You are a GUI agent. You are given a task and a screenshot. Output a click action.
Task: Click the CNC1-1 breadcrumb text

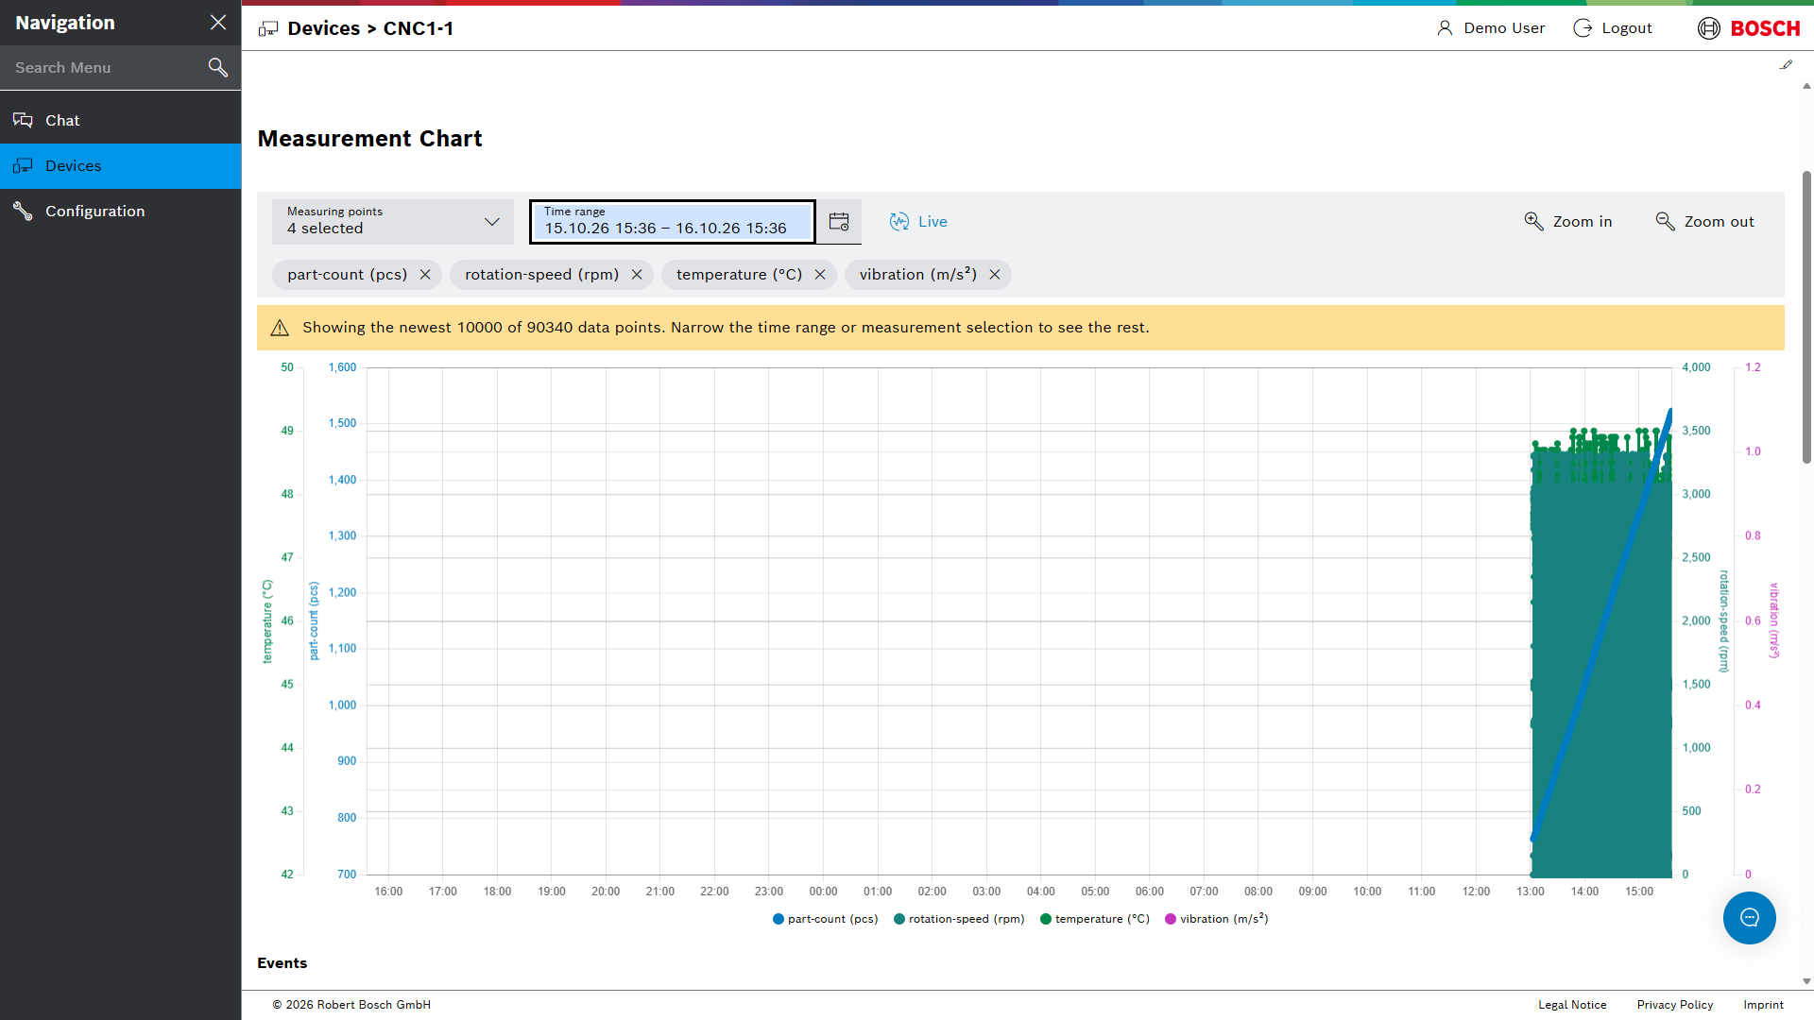point(419,28)
